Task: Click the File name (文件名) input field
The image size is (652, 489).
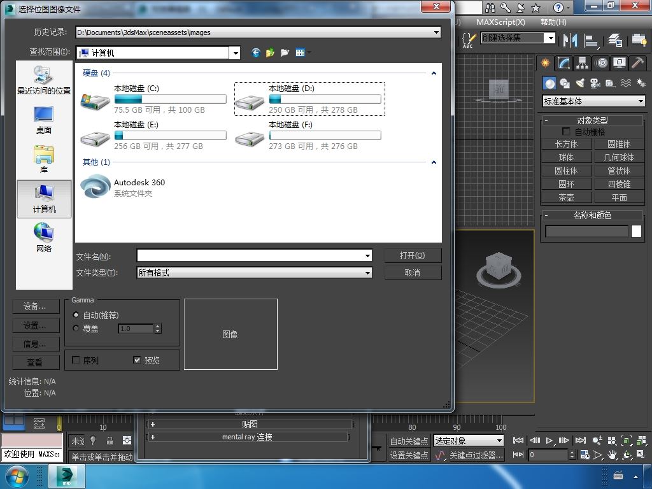Action: click(250, 256)
